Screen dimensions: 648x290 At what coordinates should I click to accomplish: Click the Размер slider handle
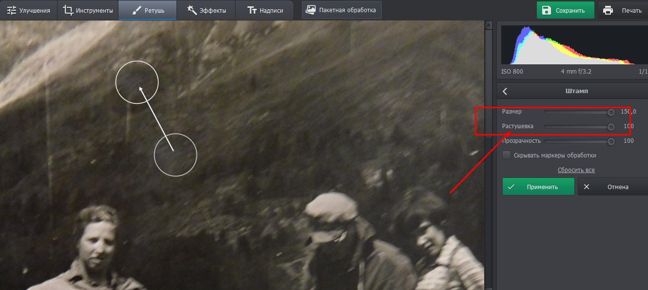tap(610, 112)
